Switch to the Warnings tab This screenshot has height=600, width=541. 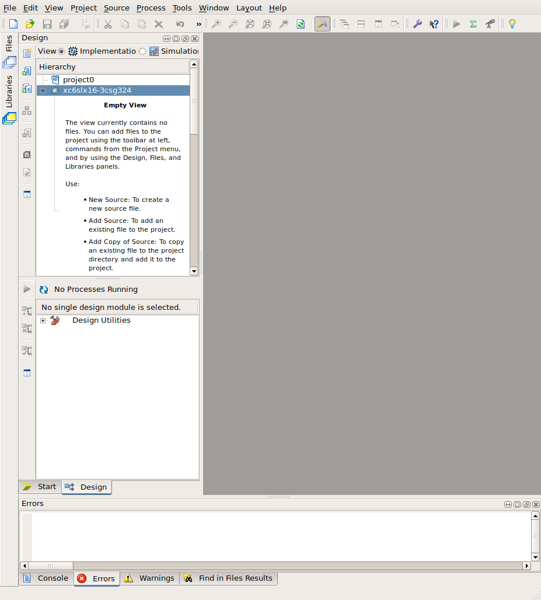tap(149, 578)
